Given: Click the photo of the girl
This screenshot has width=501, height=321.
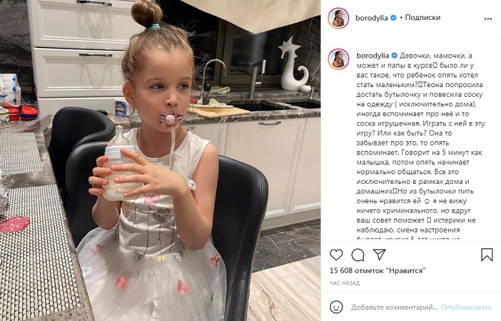Looking at the screenshot, I should tap(161, 160).
